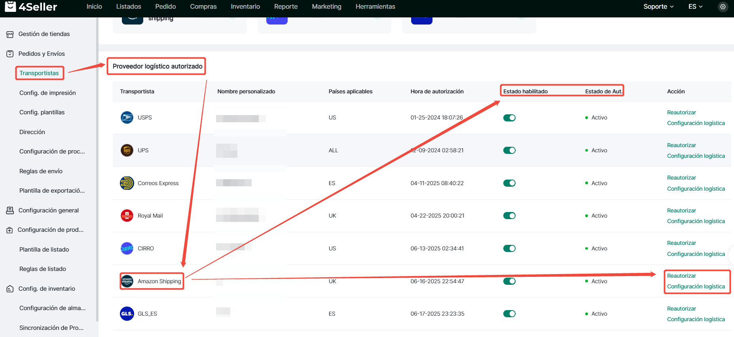The image size is (734, 337).
Task: Select Transportistas in the sidebar
Action: [x=39, y=73]
